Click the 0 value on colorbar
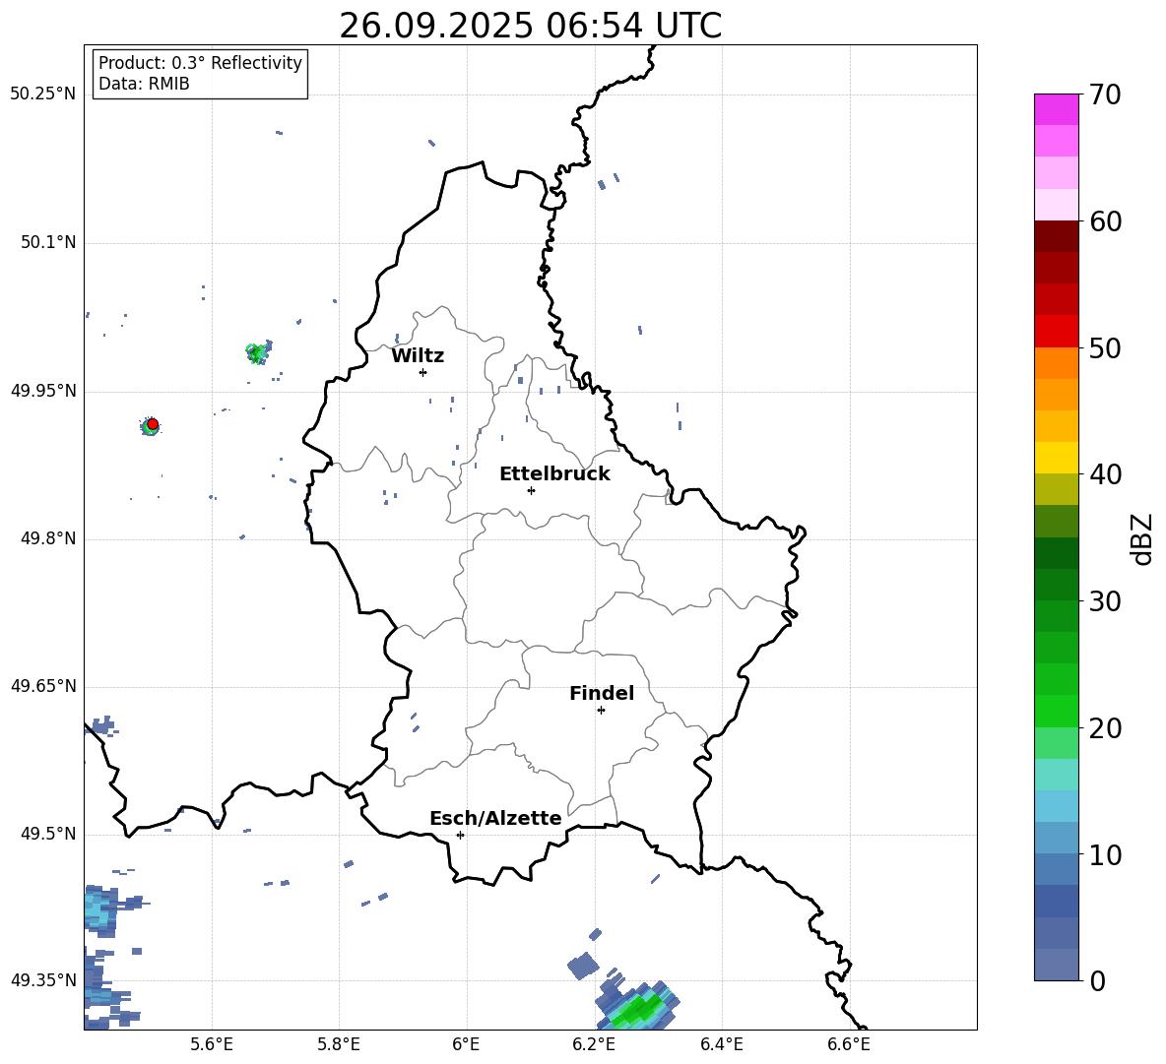Image resolution: width=1166 pixels, height=1064 pixels. coord(1098,980)
